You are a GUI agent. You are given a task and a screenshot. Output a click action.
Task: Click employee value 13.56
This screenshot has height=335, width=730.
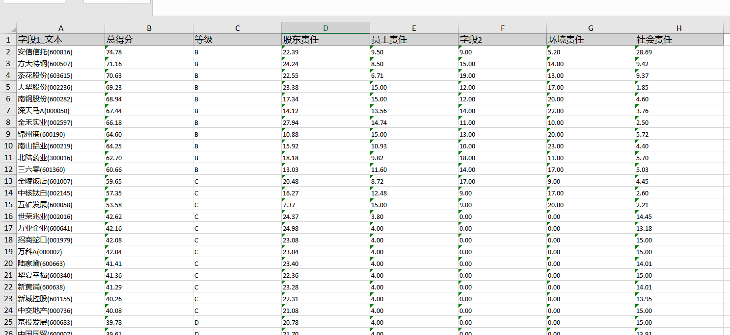tap(414, 110)
